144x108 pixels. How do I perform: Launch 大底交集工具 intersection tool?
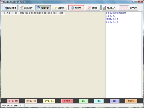109,8
